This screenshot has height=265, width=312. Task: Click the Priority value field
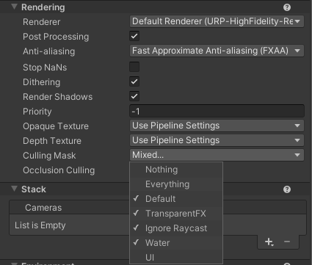coord(217,112)
